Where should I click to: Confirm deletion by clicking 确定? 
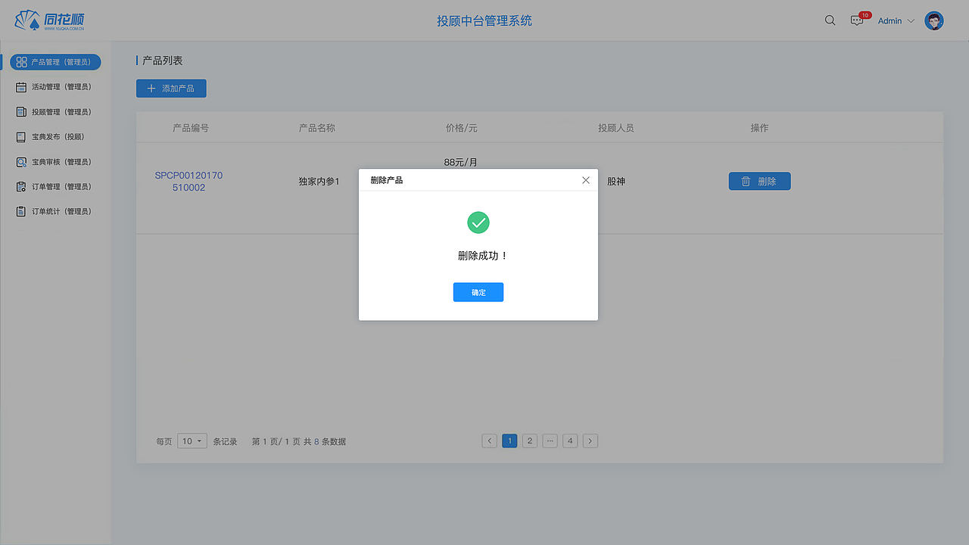pos(478,292)
